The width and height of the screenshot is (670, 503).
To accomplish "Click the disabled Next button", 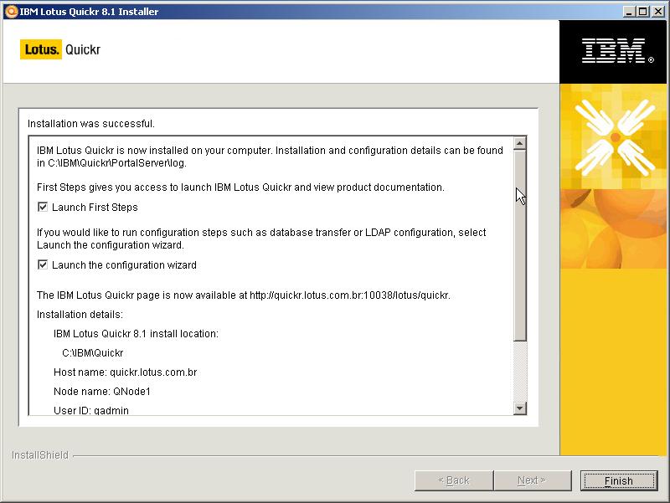I will [533, 480].
